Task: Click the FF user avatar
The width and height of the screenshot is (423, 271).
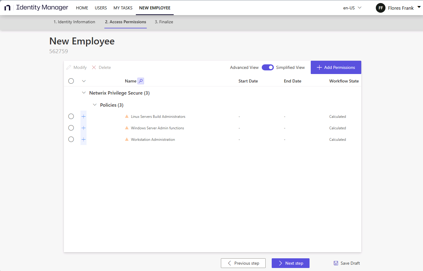Action: point(381,8)
